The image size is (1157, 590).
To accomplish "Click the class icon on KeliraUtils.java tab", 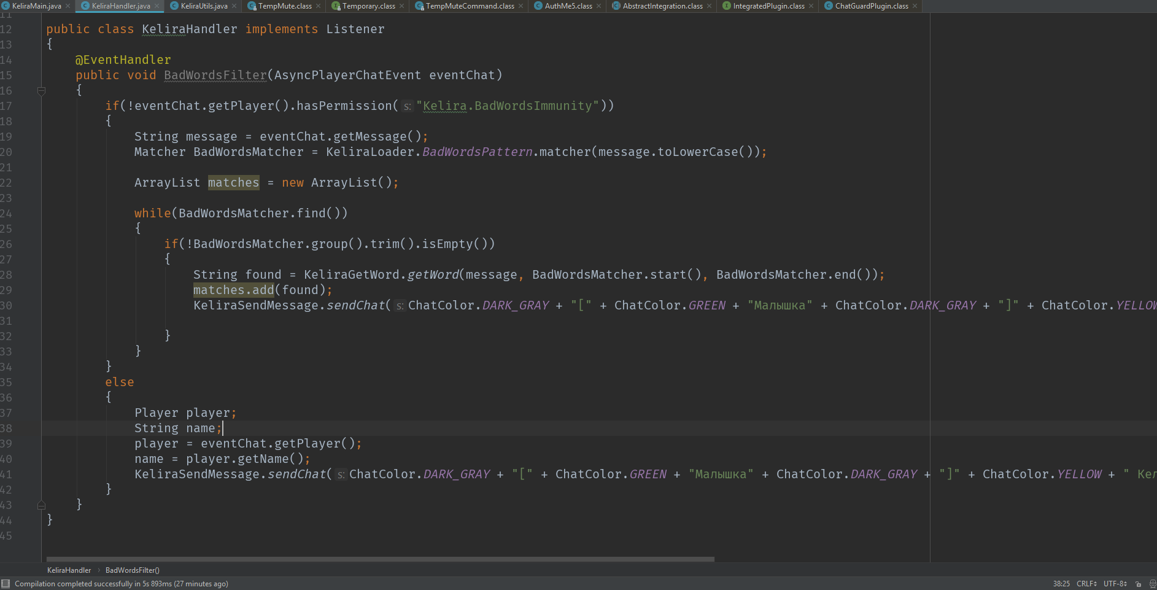I will pyautogui.click(x=174, y=6).
